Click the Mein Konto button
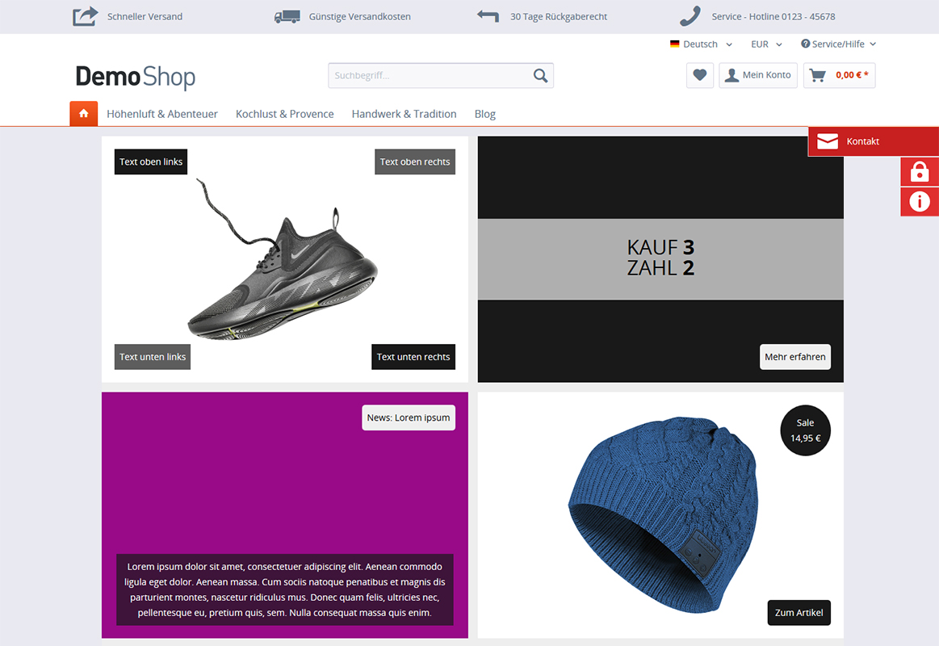939x646 pixels. coord(758,75)
